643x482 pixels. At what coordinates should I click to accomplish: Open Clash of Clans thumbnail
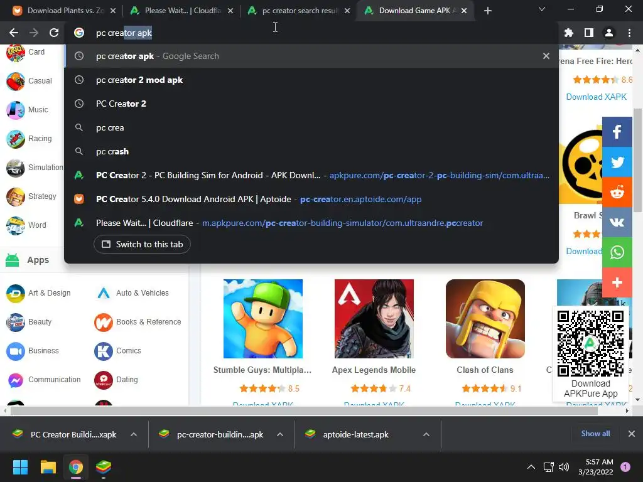[485, 319]
